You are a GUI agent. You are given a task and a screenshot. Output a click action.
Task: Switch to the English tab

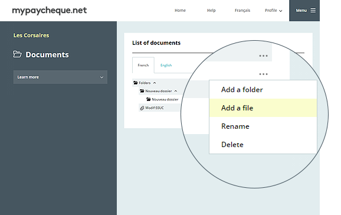[166, 66]
